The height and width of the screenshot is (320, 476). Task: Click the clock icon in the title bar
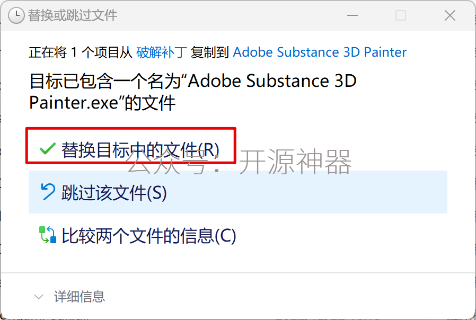point(16,15)
